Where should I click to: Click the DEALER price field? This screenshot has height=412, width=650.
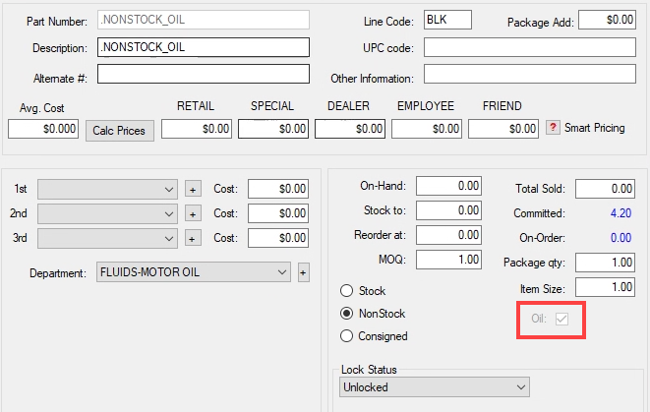point(350,129)
